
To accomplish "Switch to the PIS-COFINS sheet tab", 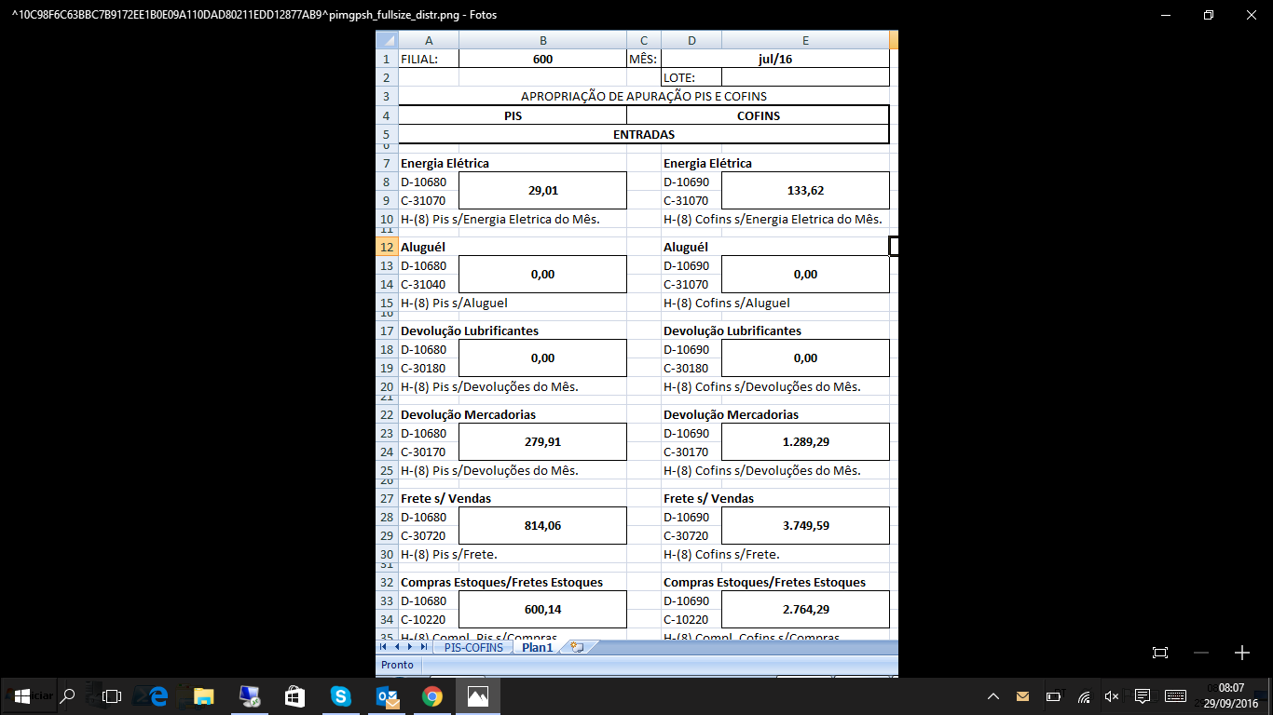I will coord(472,647).
